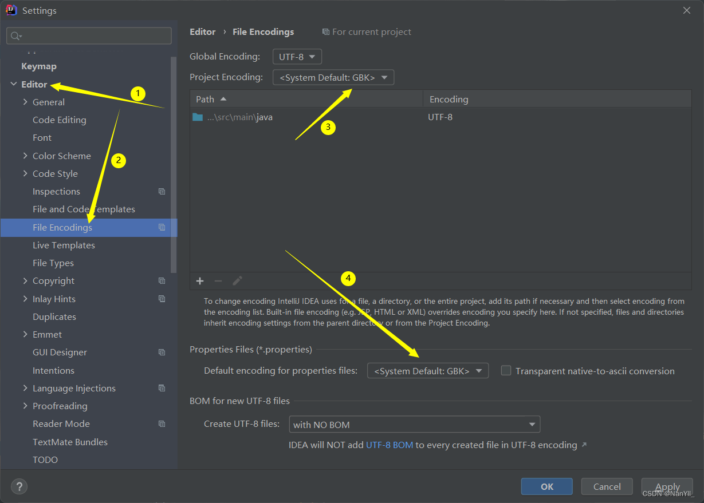Click the plus icon to add a path

(x=200, y=280)
